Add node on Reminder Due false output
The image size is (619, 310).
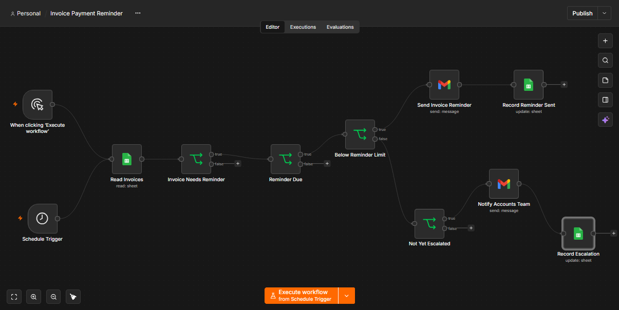pos(327,164)
